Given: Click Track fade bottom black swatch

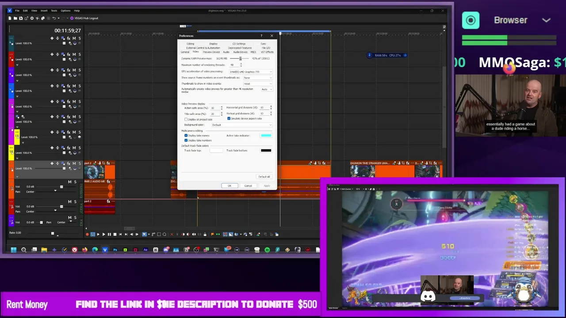Looking at the screenshot, I should pos(266,151).
